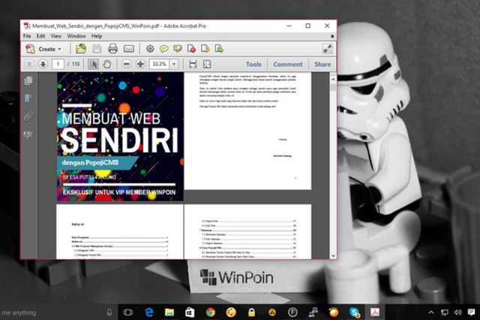480x320 pixels.
Task: Open the Create dropdown arrow
Action: coord(59,49)
